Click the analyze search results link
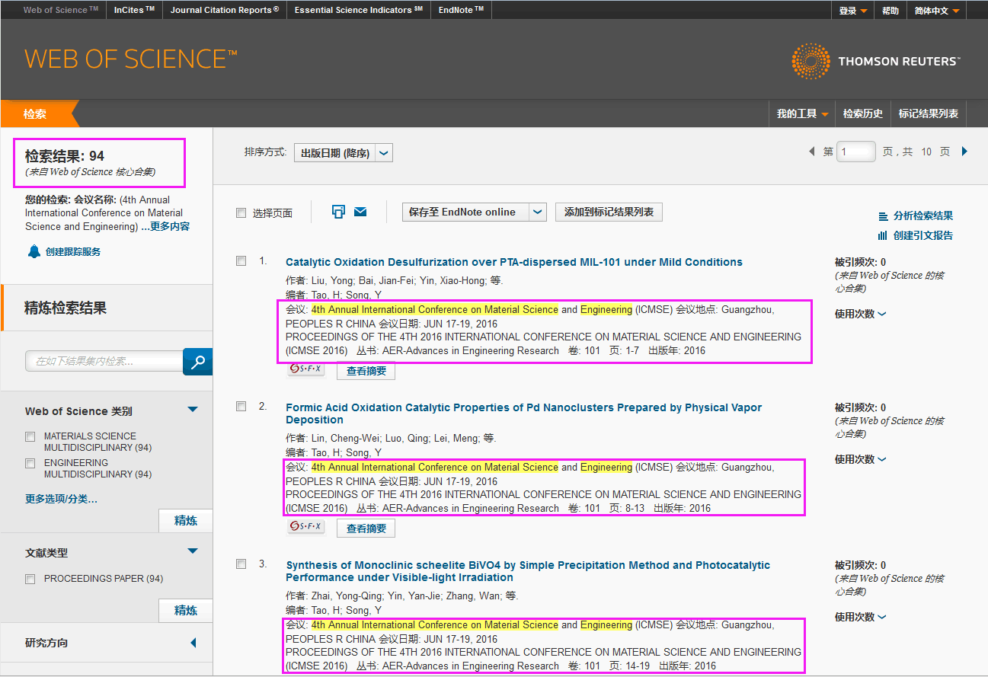Viewport: 988px width, 677px height. coord(923,216)
